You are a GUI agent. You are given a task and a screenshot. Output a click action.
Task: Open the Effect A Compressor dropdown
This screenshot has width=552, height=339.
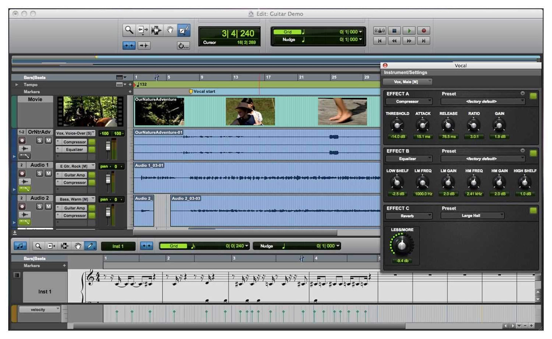click(x=409, y=102)
